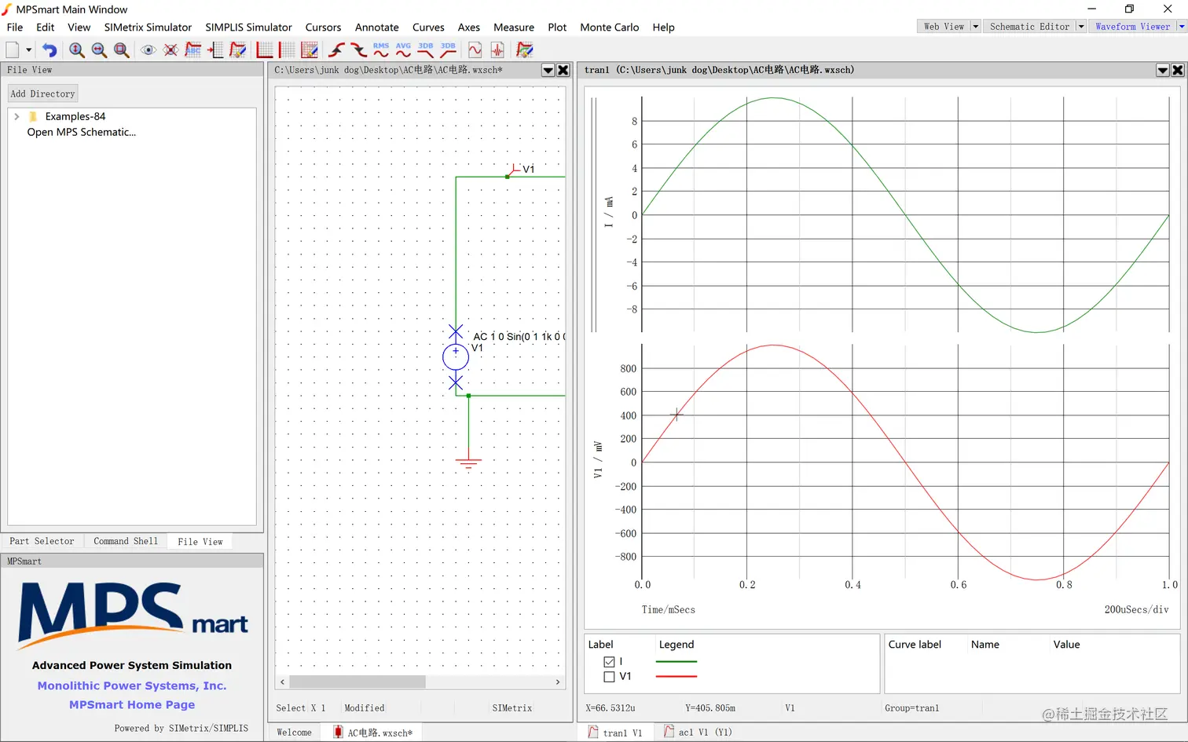
Task: Click the horizontal zoom magnifier icon
Action: point(99,50)
